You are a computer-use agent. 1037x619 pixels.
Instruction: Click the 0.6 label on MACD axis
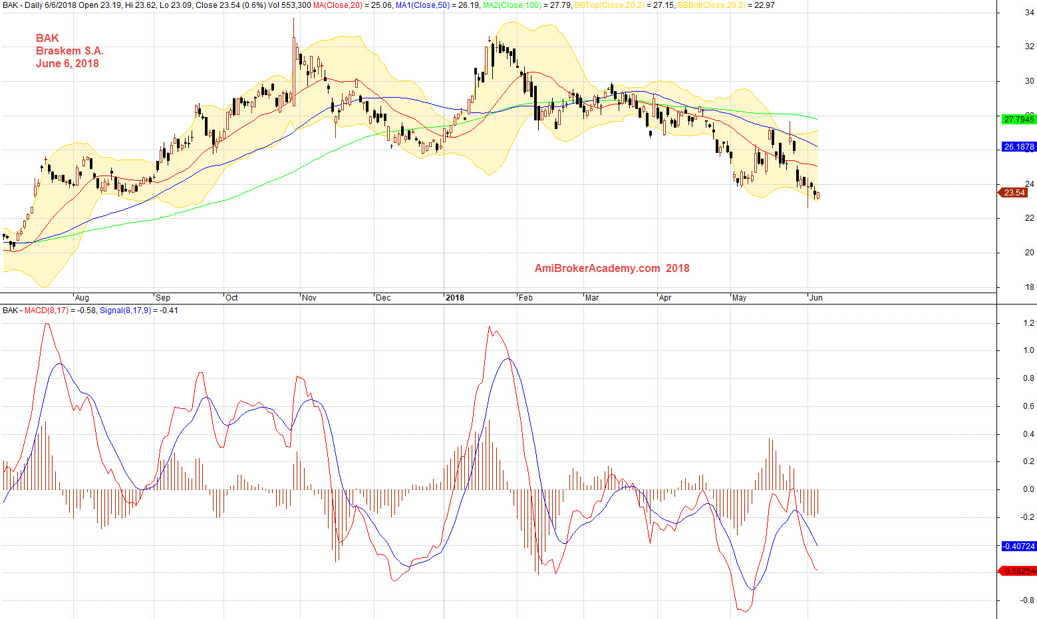[x=1029, y=406]
